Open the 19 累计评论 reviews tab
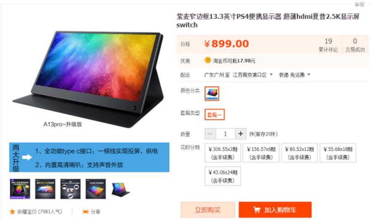The image size is (372, 222). tap(328, 45)
